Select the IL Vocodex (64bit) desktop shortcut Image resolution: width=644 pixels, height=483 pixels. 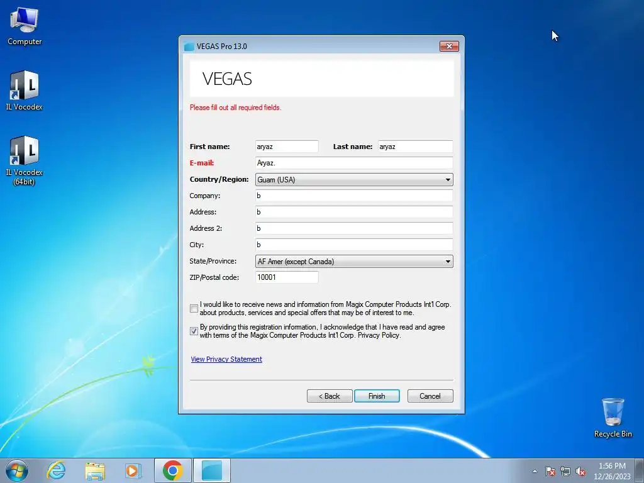point(25,160)
